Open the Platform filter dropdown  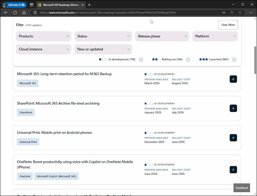coord(215,36)
